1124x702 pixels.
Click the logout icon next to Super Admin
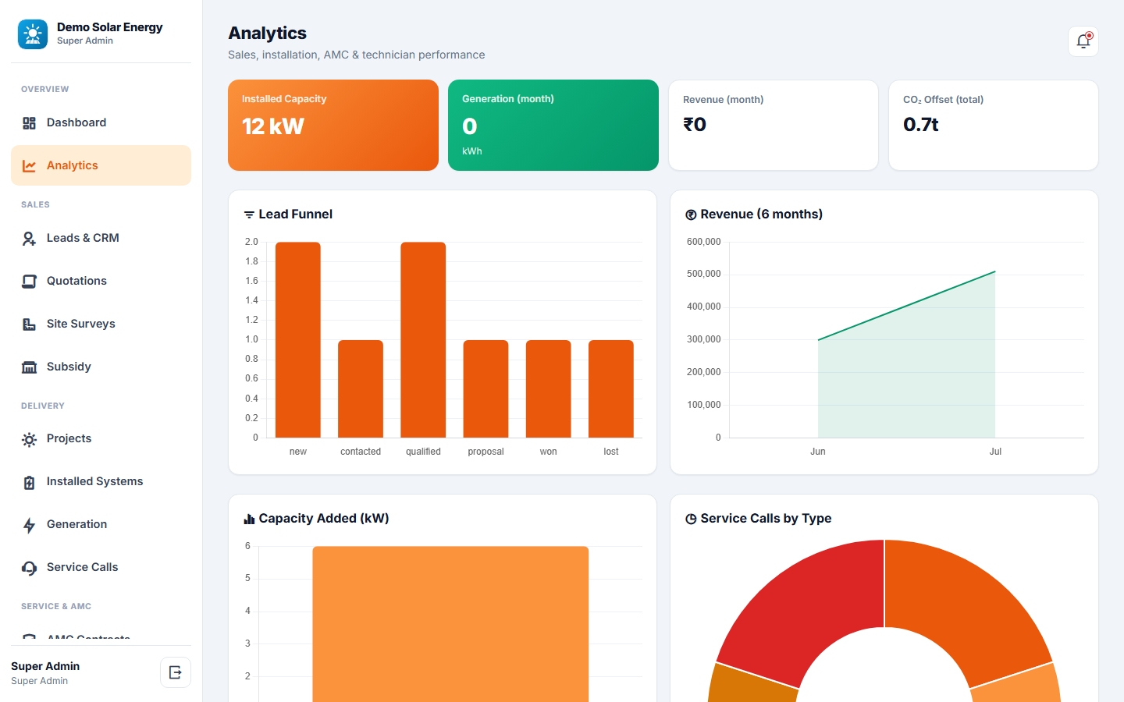pos(176,672)
